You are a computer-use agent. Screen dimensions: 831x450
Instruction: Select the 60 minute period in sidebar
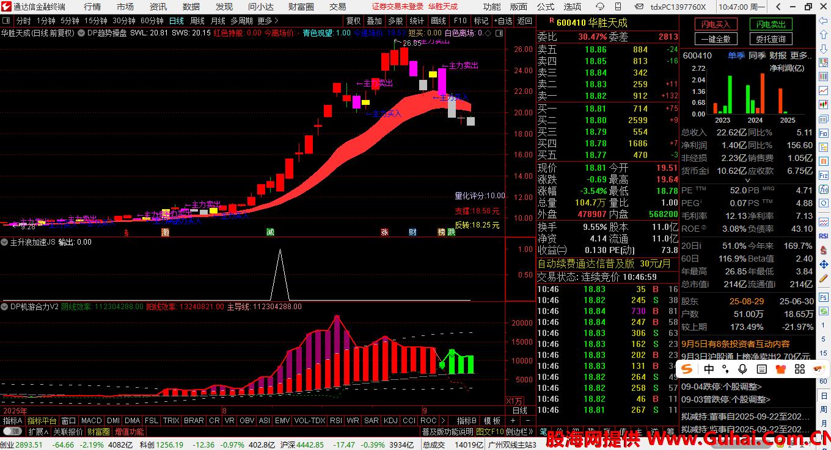[823, 382]
